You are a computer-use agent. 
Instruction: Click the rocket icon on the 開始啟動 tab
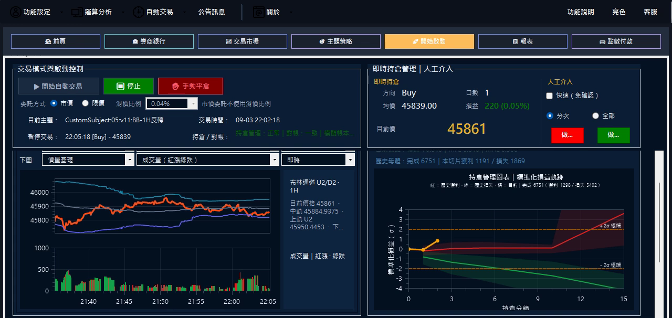click(x=415, y=41)
